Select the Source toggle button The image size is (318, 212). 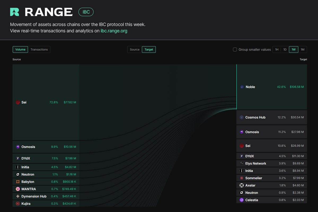135,50
